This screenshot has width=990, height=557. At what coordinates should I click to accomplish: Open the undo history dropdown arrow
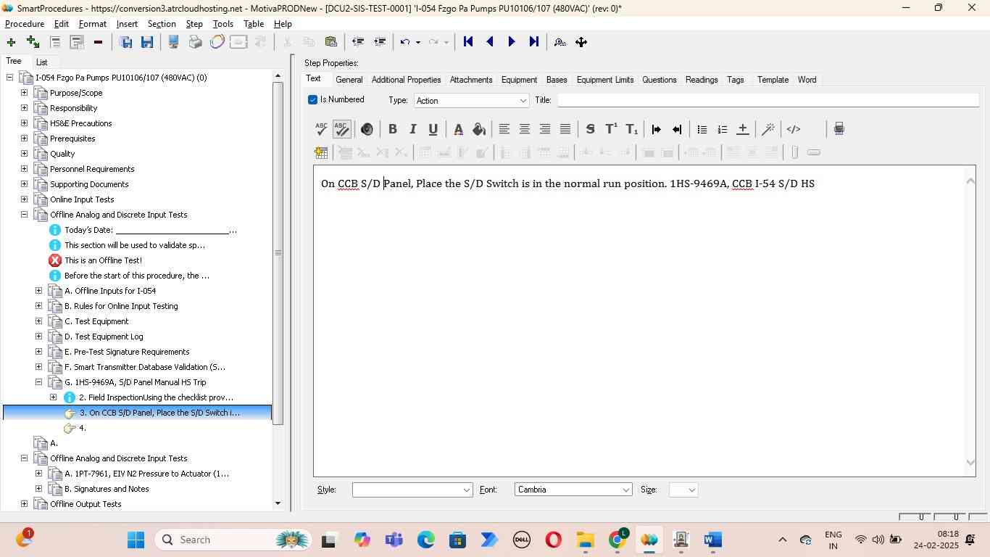pyautogui.click(x=418, y=42)
